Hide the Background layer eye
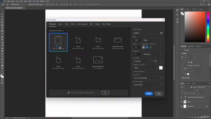Image resolution: width=211 pixels, height=119 pixels. point(181,106)
